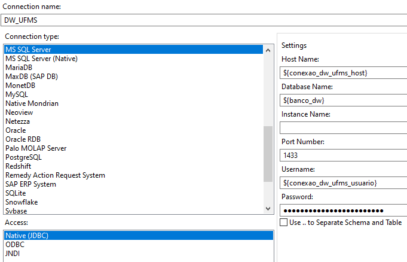Choose MariaDB connection type

click(134, 68)
